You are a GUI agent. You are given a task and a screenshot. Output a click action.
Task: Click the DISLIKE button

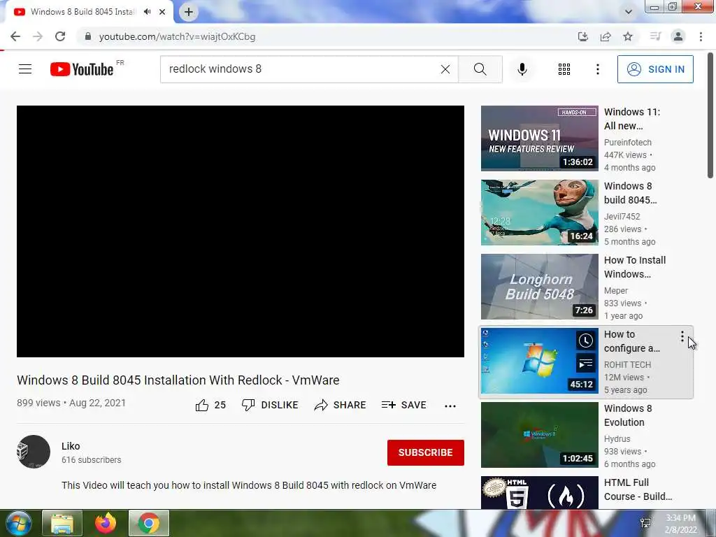click(270, 405)
